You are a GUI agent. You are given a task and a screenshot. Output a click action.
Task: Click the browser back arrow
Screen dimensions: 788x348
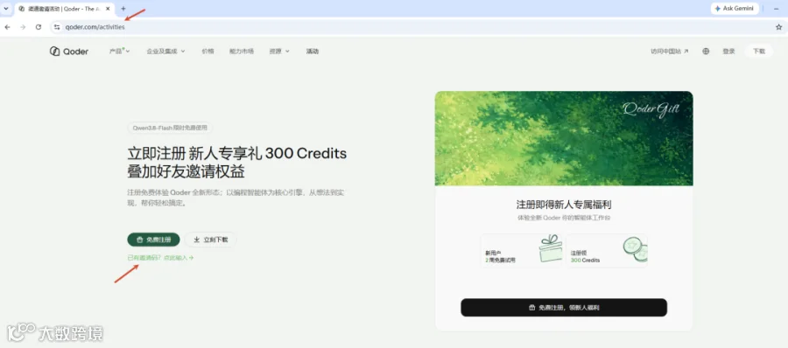coord(8,27)
